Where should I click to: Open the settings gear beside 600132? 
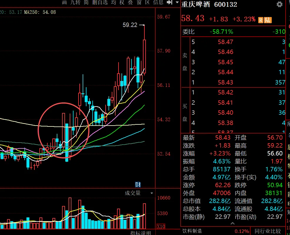tap(279, 4)
